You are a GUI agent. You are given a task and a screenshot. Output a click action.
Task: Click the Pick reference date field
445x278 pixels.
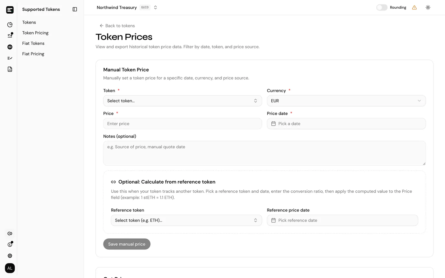tap(342, 220)
